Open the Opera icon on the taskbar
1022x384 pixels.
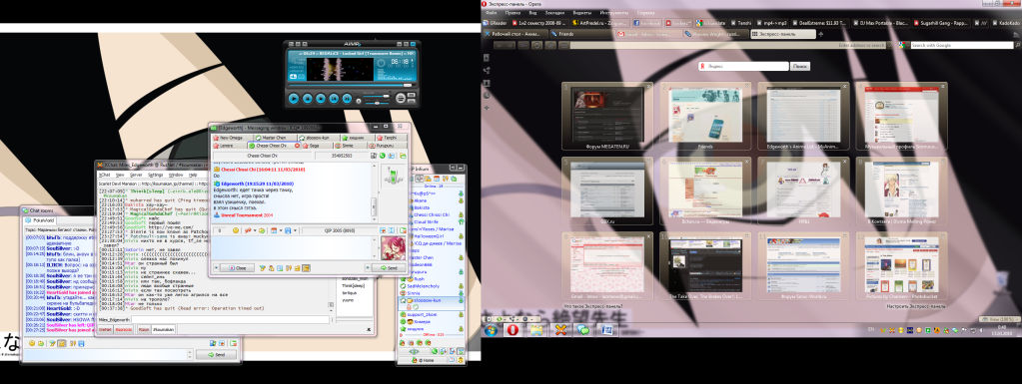point(512,329)
